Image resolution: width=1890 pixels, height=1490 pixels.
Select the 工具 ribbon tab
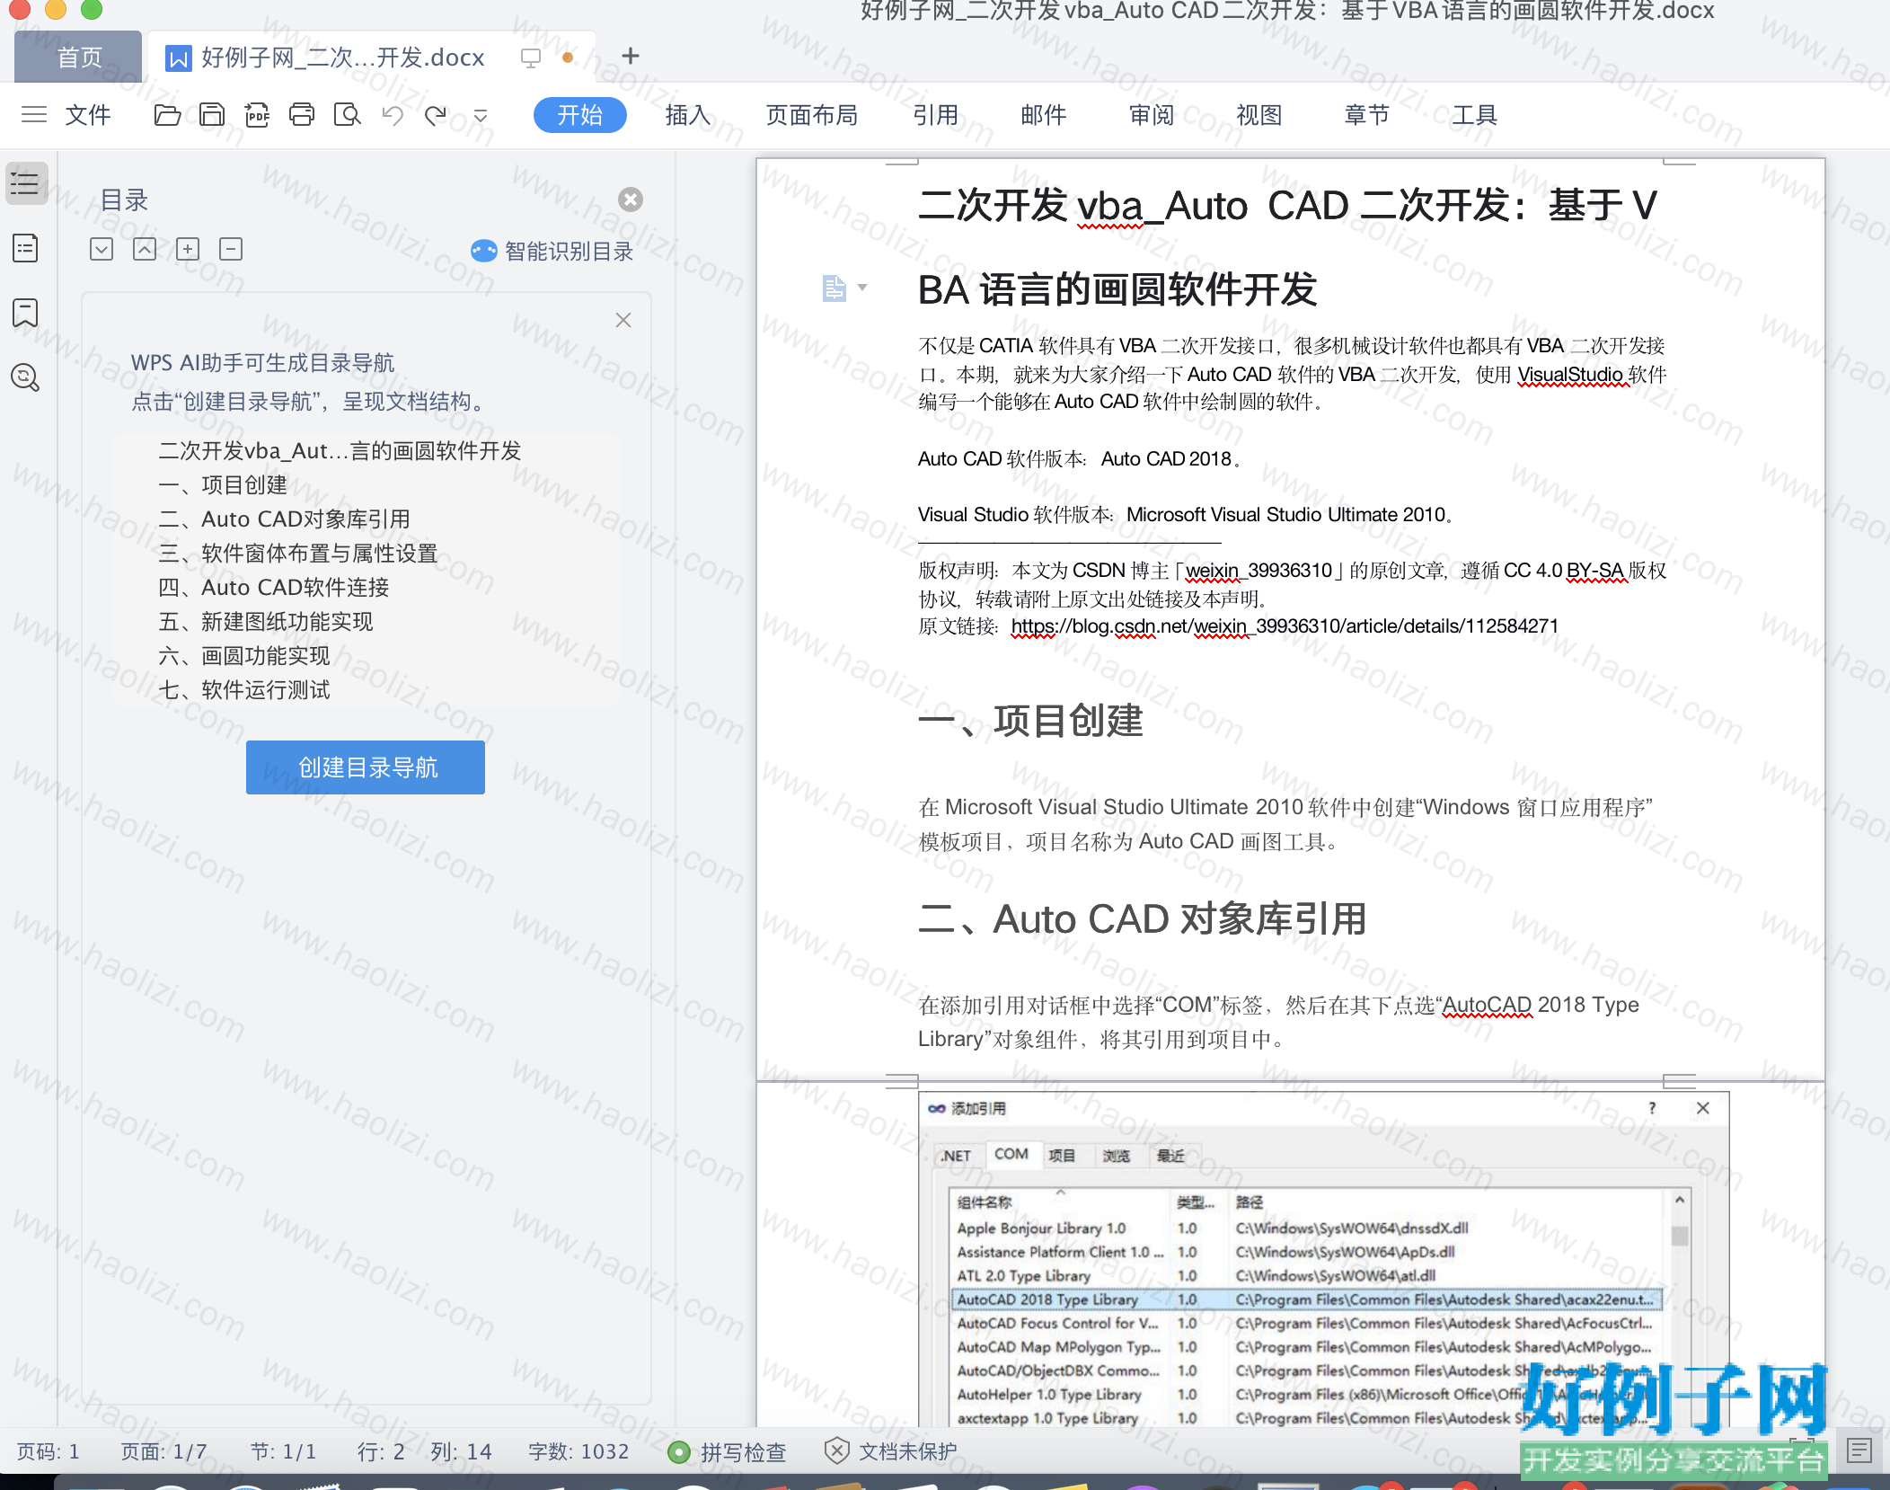click(1475, 115)
